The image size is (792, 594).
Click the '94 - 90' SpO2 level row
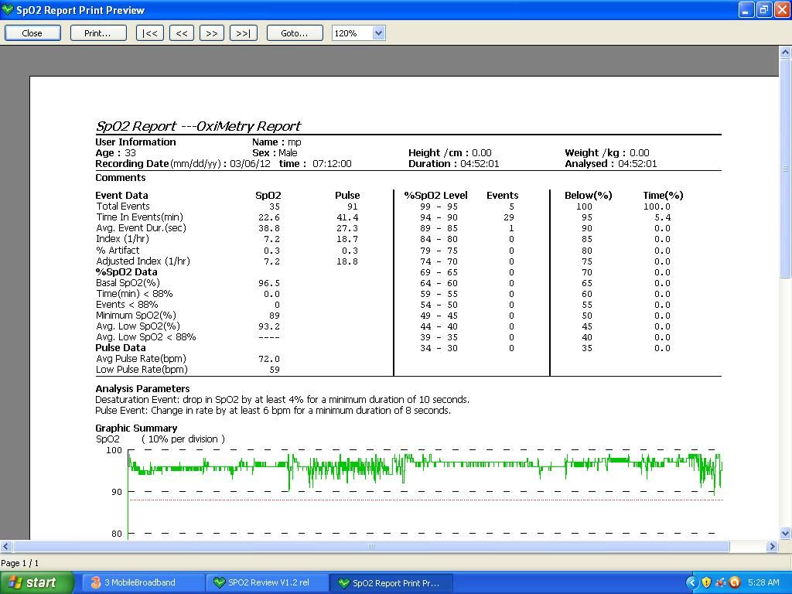(439, 217)
